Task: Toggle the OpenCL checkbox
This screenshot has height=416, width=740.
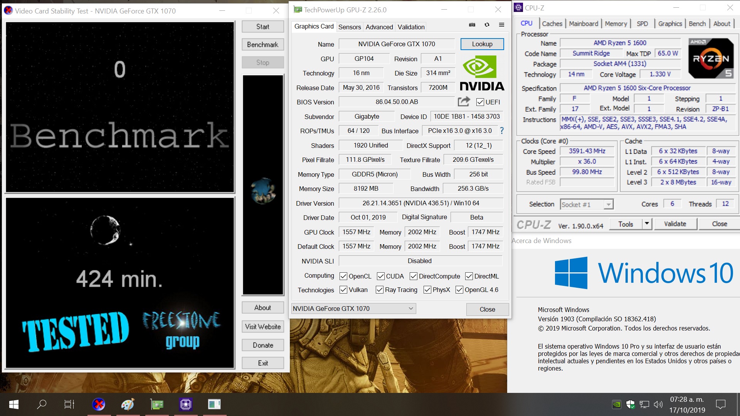Action: 343,276
